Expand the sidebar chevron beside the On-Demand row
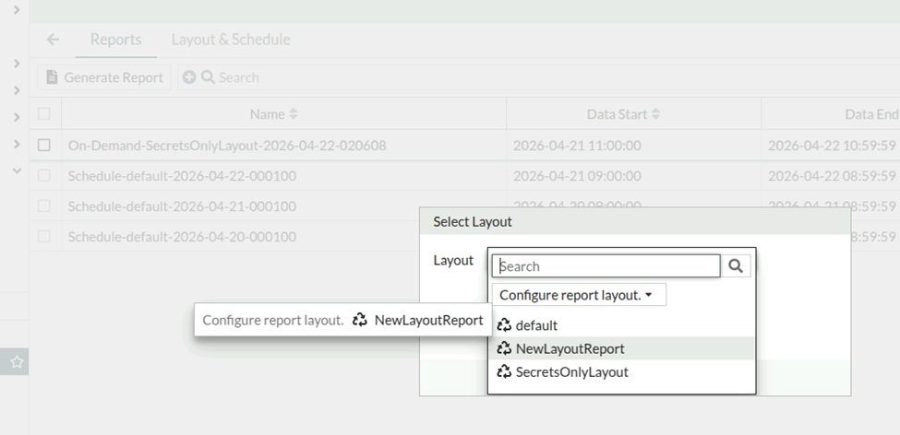Viewport: 900px width, 435px height. [x=17, y=144]
